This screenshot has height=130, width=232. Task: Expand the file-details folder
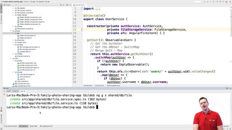pos(13,8)
